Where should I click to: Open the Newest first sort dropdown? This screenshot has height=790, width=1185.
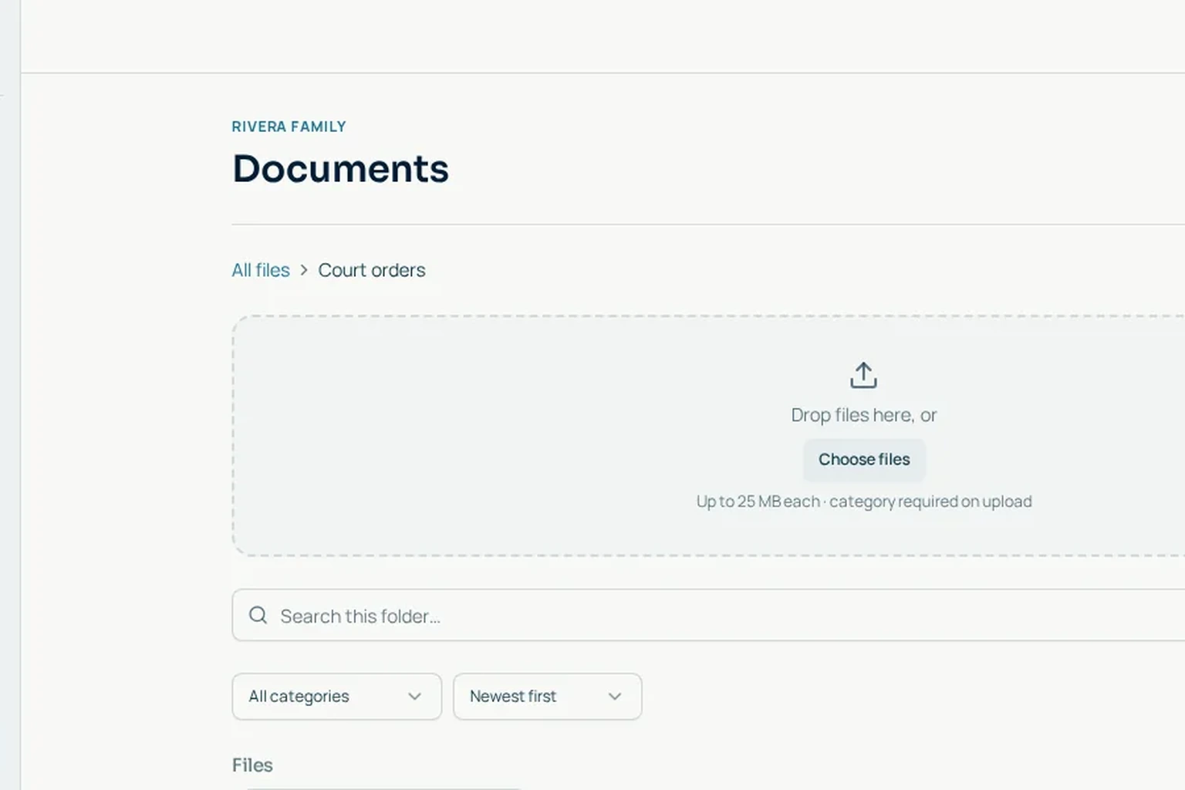pyautogui.click(x=547, y=697)
